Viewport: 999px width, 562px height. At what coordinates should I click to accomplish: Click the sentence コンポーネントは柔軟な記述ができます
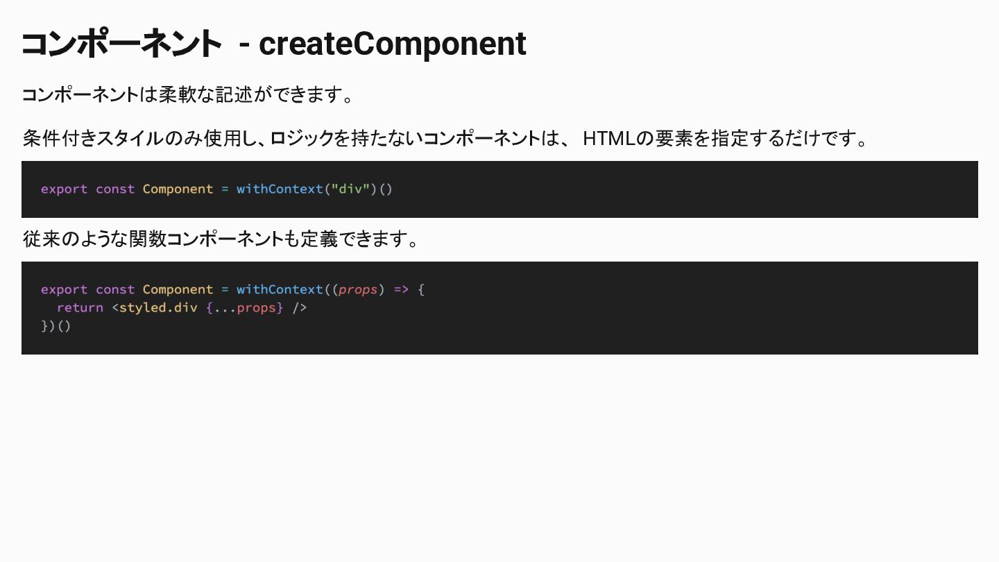click(188, 95)
